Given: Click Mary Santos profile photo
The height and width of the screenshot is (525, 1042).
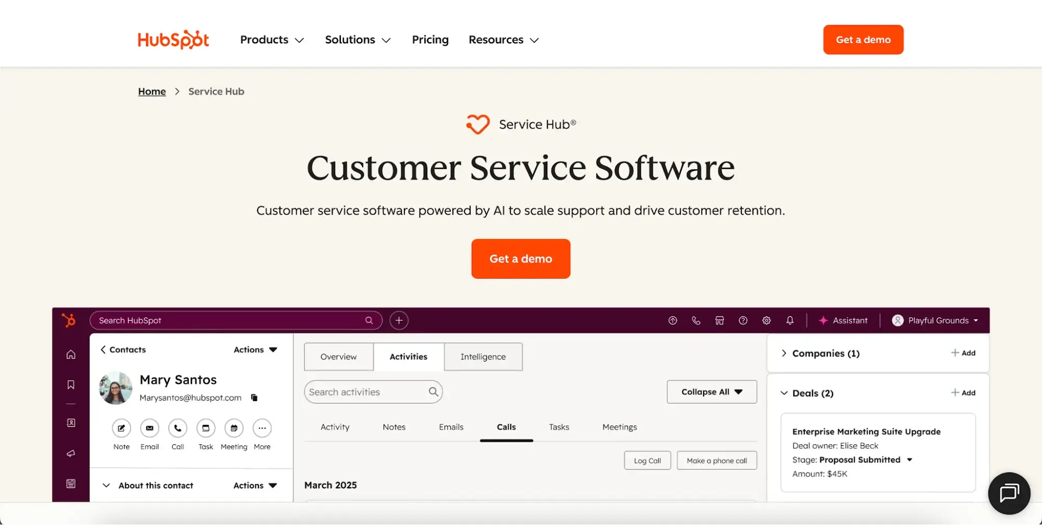Looking at the screenshot, I should coord(116,388).
